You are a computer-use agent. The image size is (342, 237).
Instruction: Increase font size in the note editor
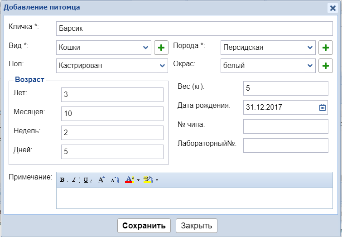(101, 180)
